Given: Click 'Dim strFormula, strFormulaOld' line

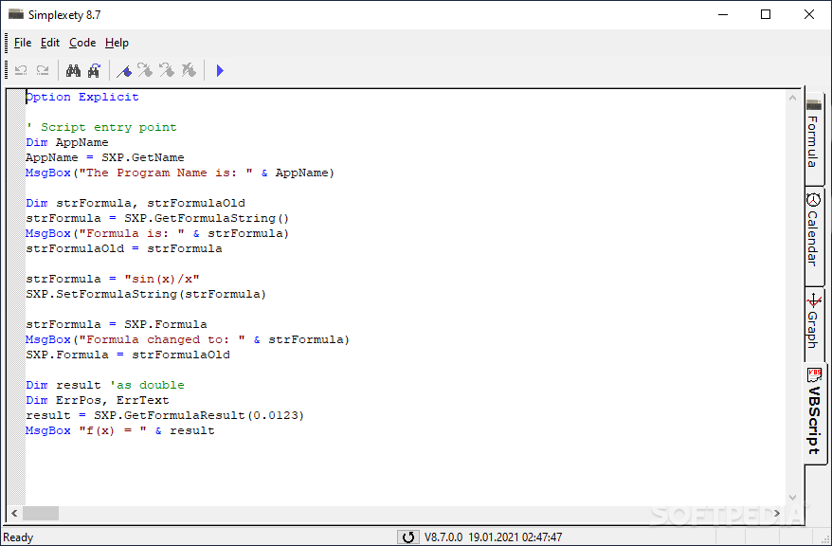Looking at the screenshot, I should click(x=136, y=203).
